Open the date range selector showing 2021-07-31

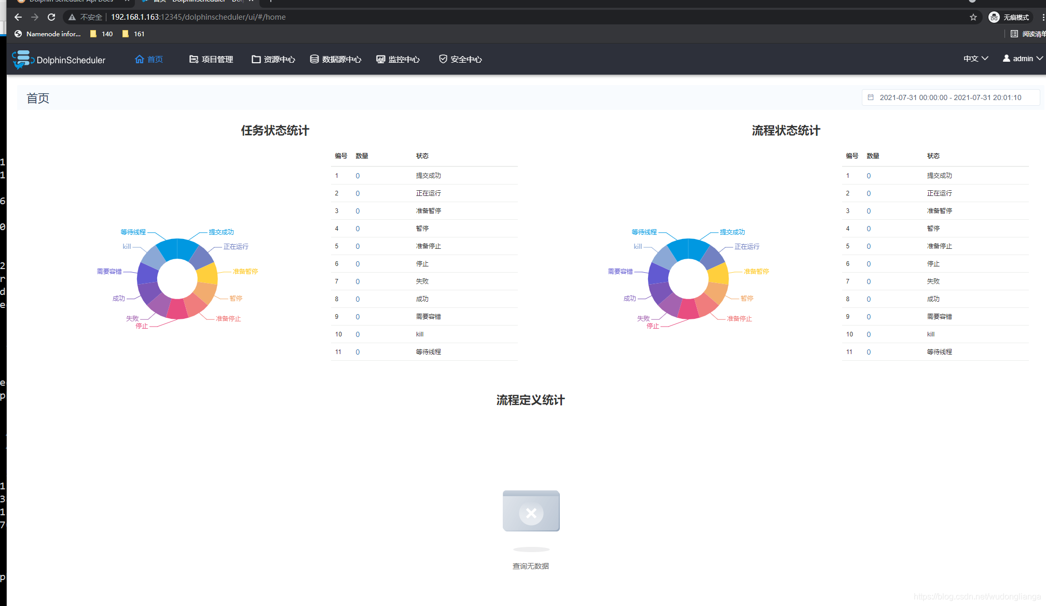point(949,97)
